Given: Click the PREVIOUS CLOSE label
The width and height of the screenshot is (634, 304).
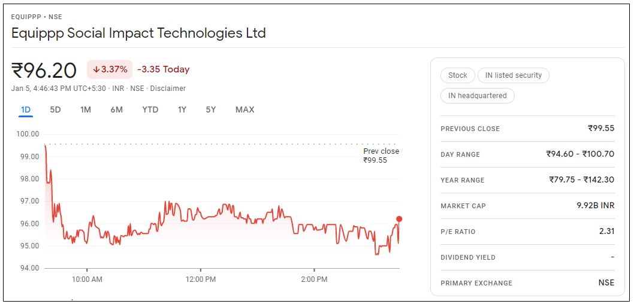Looking at the screenshot, I should click(x=470, y=129).
